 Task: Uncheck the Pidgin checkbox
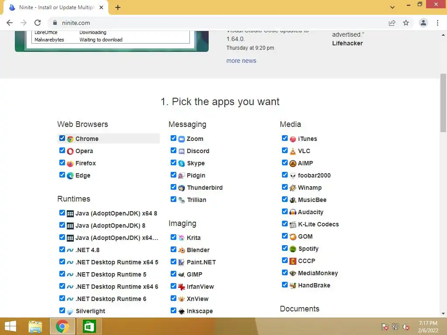173,174
